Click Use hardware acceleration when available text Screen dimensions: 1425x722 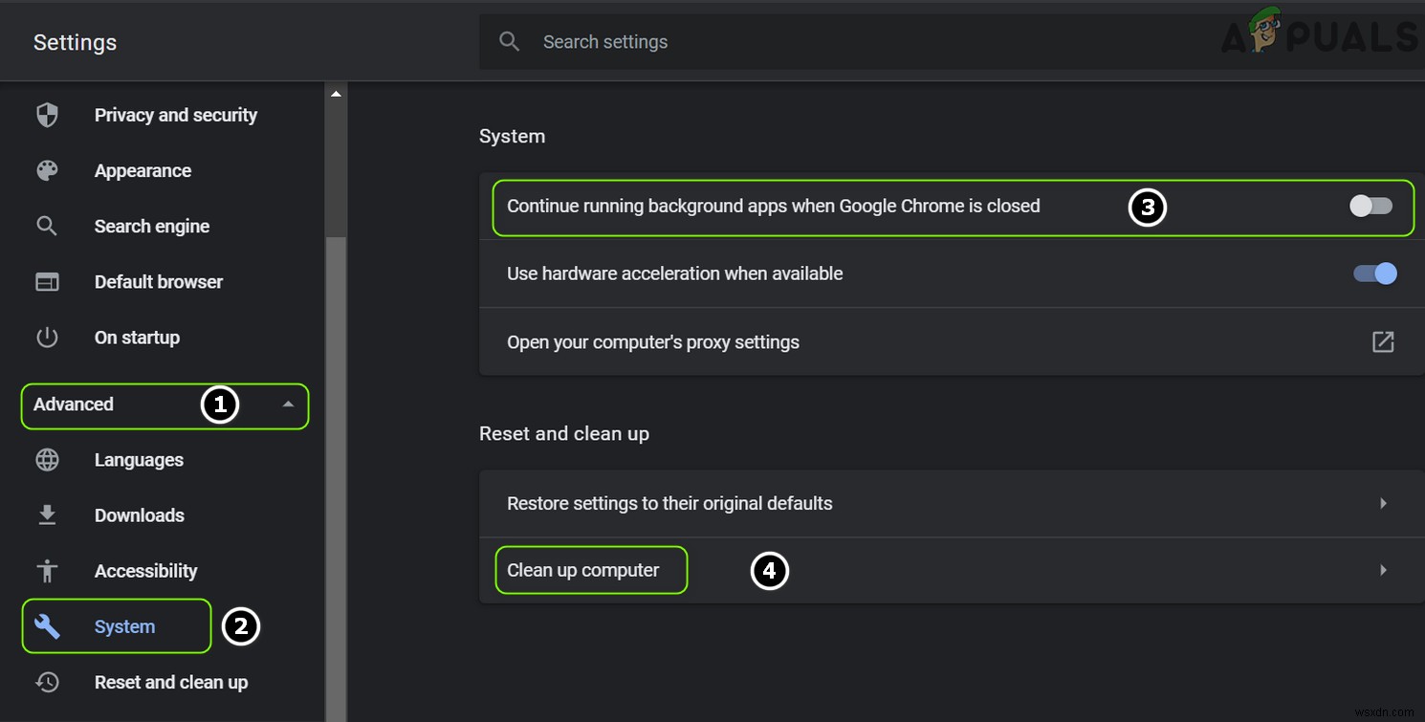click(x=674, y=273)
